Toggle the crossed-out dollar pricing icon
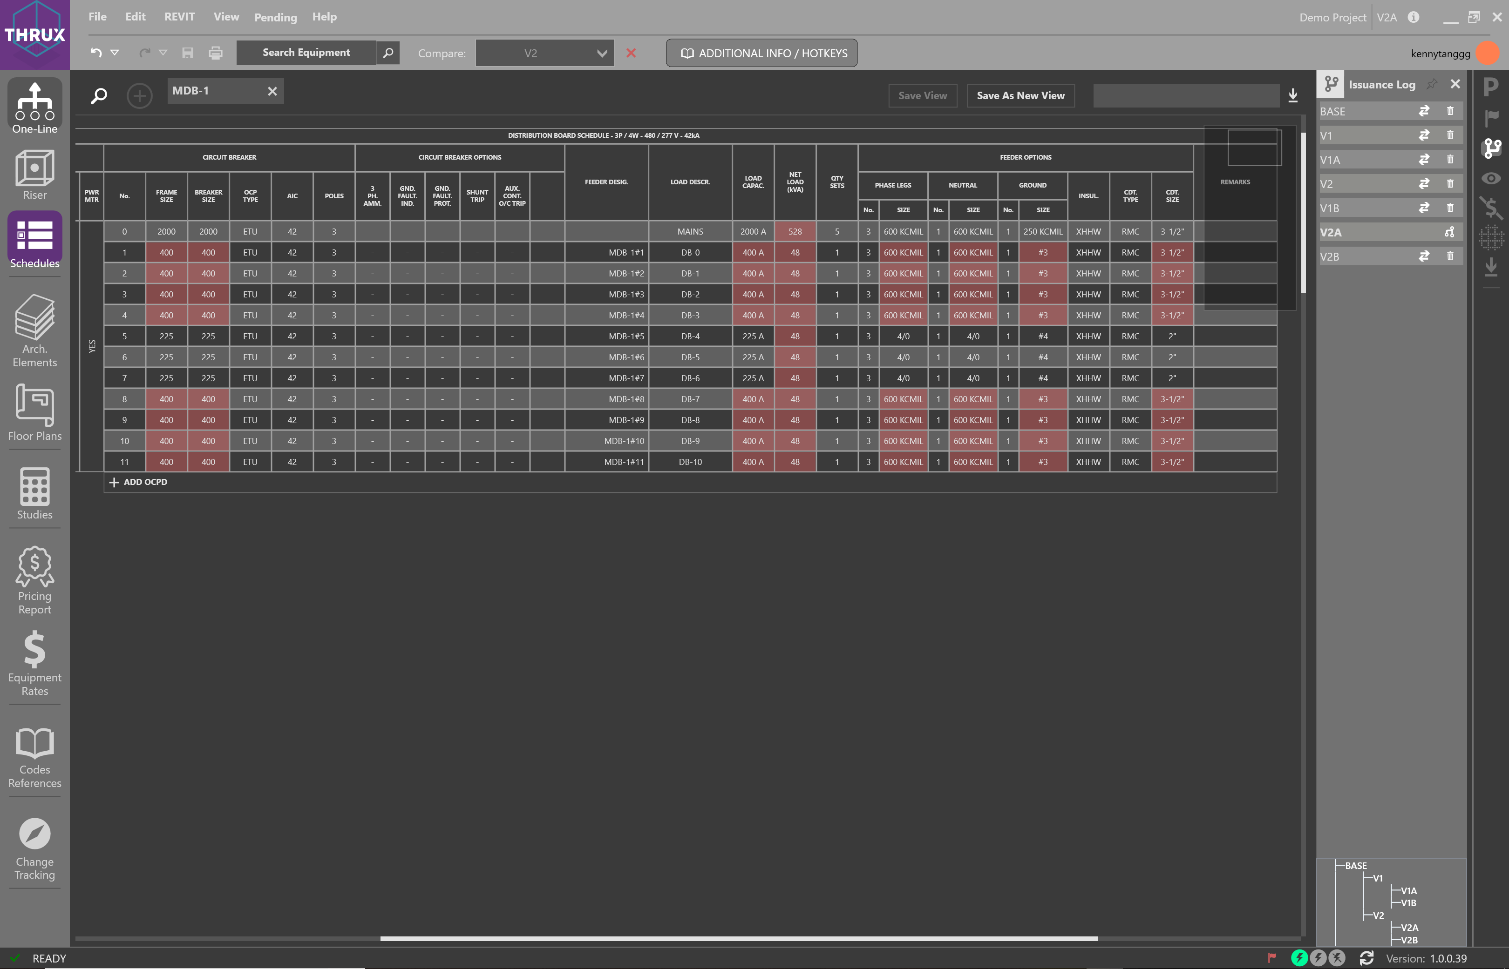 [x=1491, y=208]
